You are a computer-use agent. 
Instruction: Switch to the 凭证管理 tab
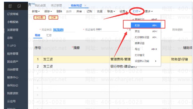[56, 6]
